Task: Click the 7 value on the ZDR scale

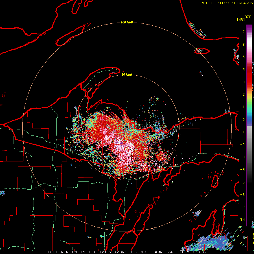Action: pyautogui.click(x=244, y=32)
